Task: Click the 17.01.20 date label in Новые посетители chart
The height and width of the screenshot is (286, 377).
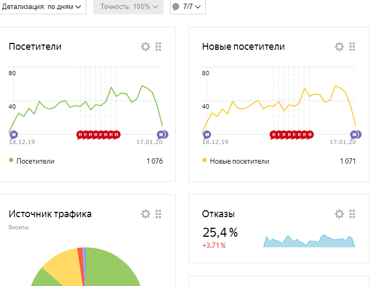Action: 343,142
